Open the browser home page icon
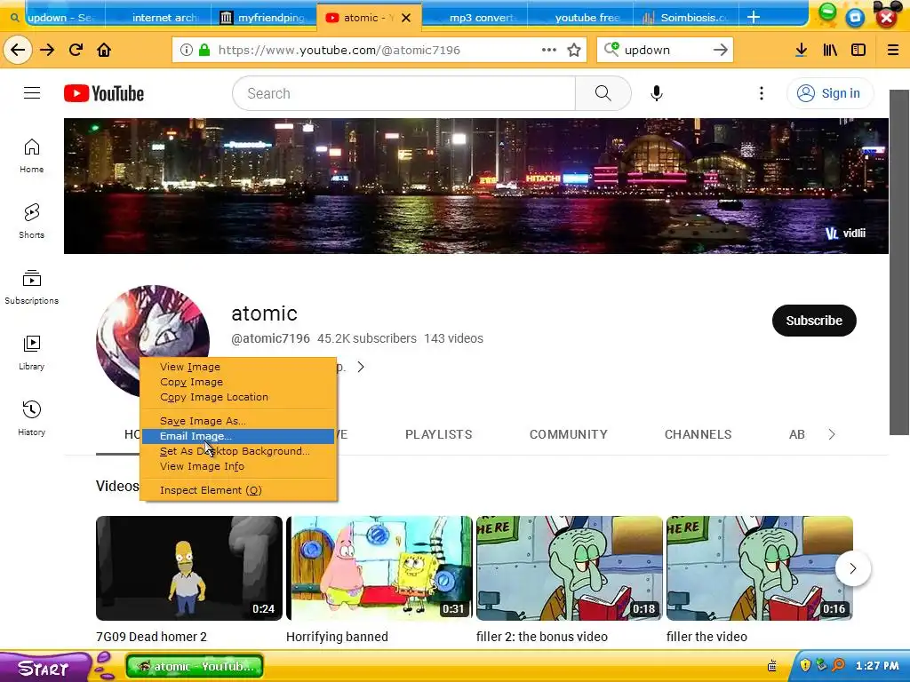This screenshot has width=910, height=682. tap(104, 50)
